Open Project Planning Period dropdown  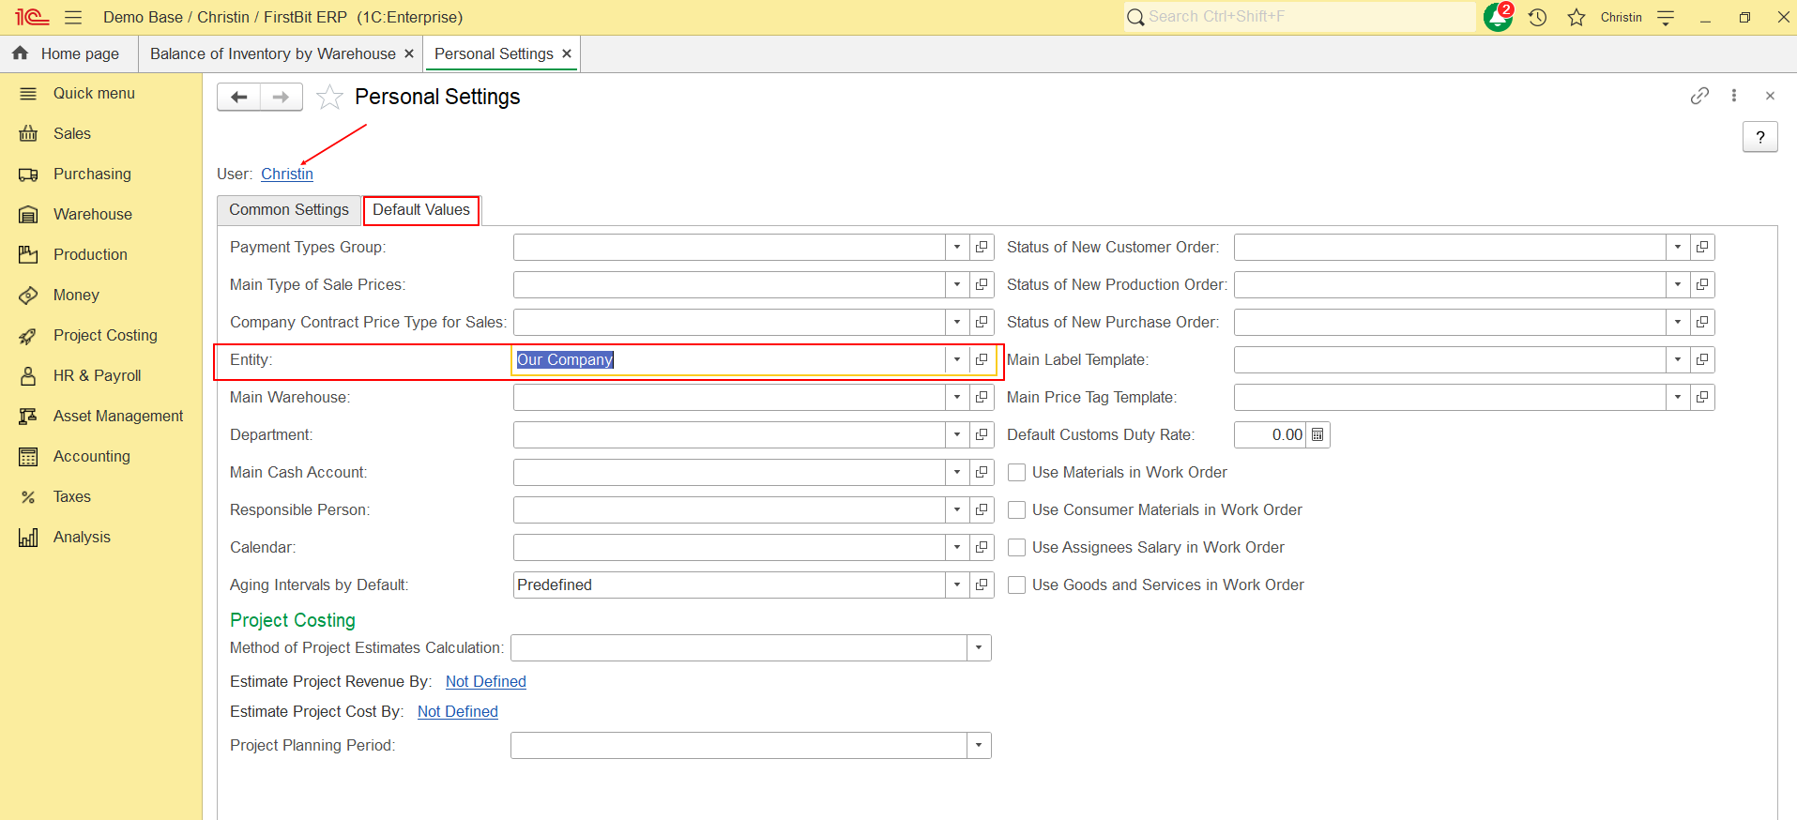point(979,746)
